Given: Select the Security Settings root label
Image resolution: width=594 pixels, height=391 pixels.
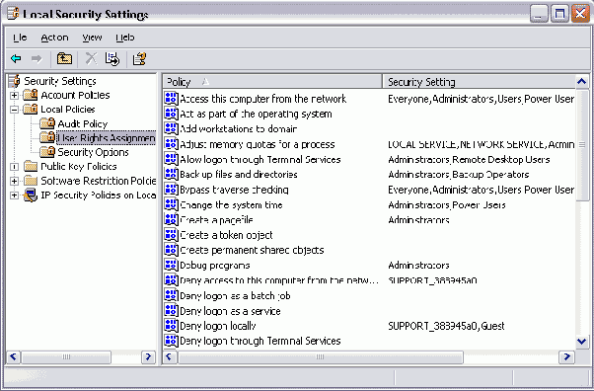Looking at the screenshot, I should coord(60,81).
